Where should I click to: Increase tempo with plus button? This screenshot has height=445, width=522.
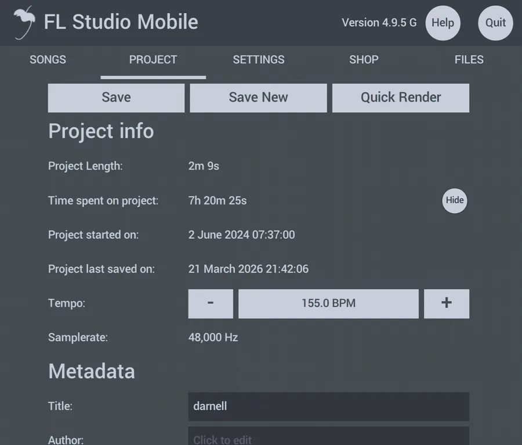tap(447, 303)
